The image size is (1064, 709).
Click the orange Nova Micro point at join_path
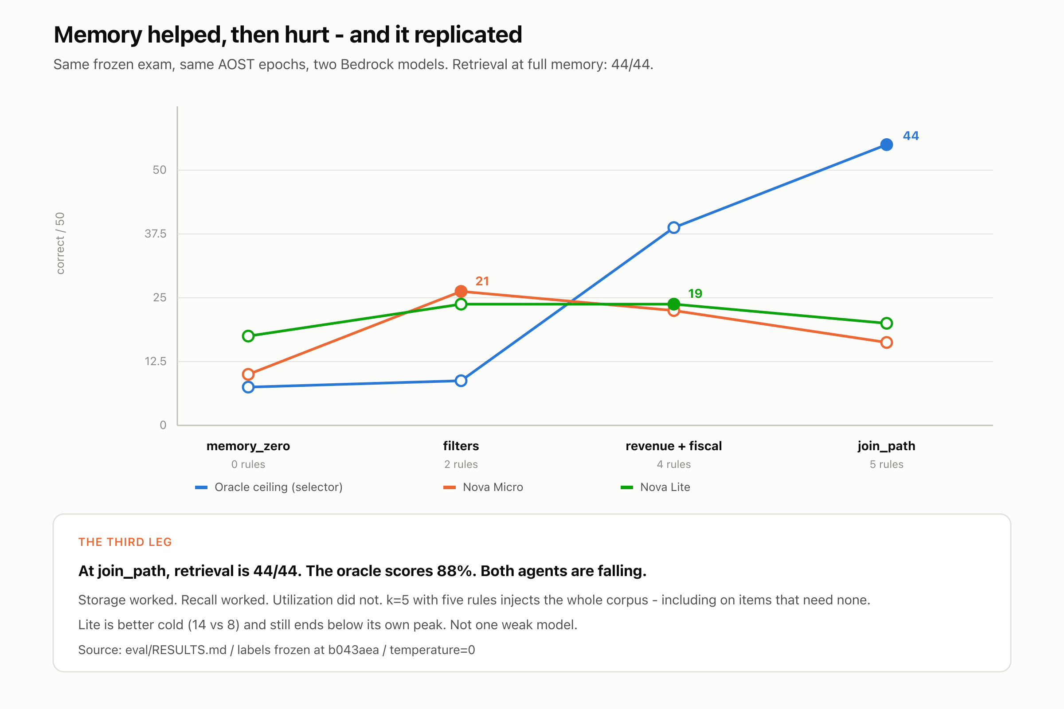click(x=886, y=343)
